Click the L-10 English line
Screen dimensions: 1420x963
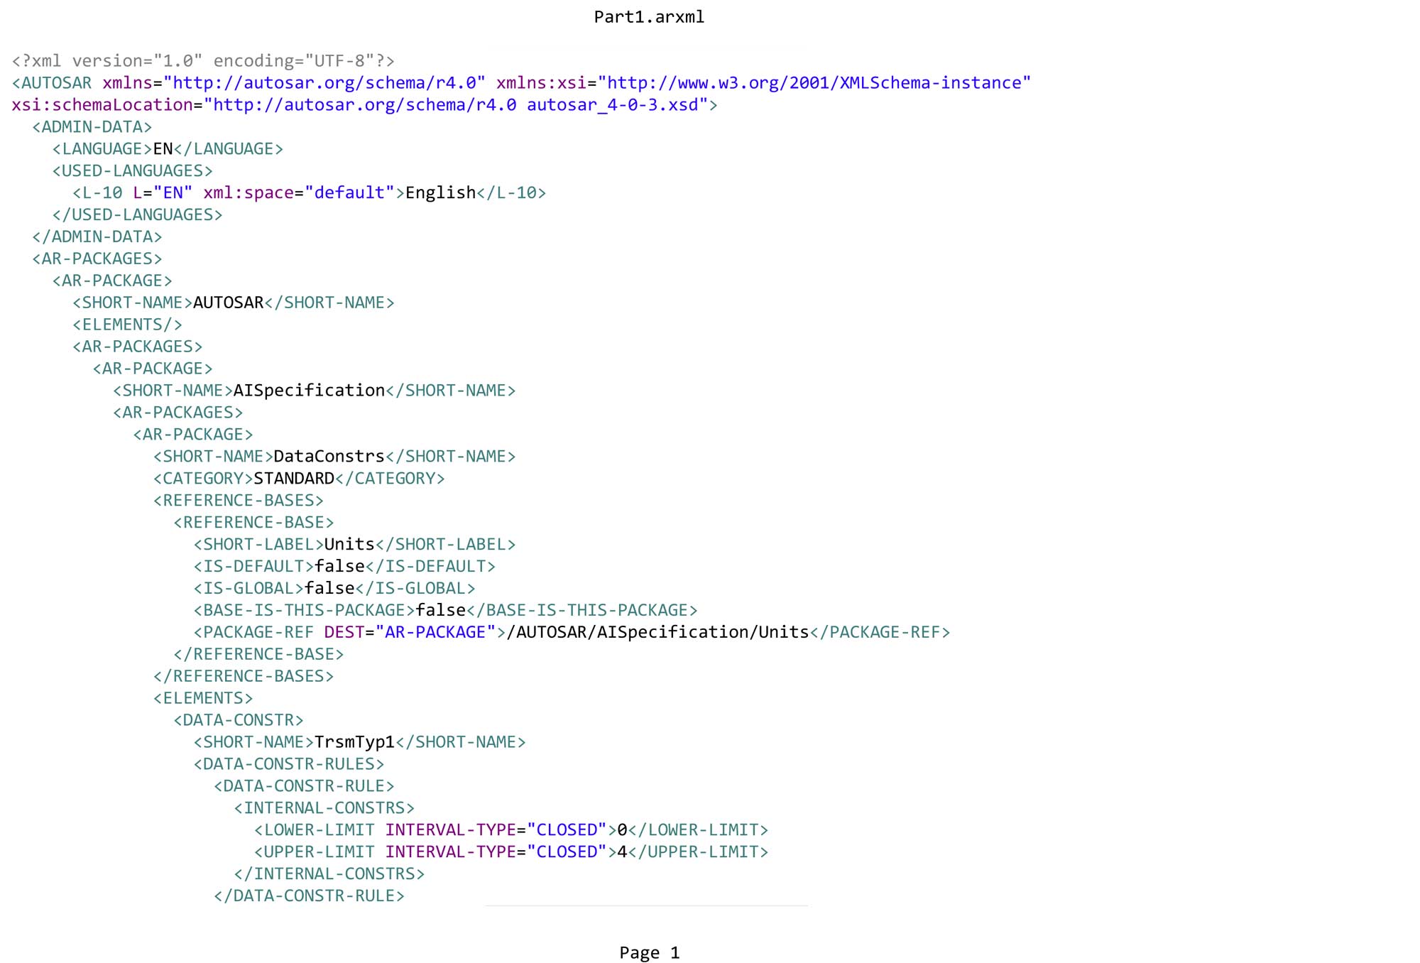click(310, 193)
